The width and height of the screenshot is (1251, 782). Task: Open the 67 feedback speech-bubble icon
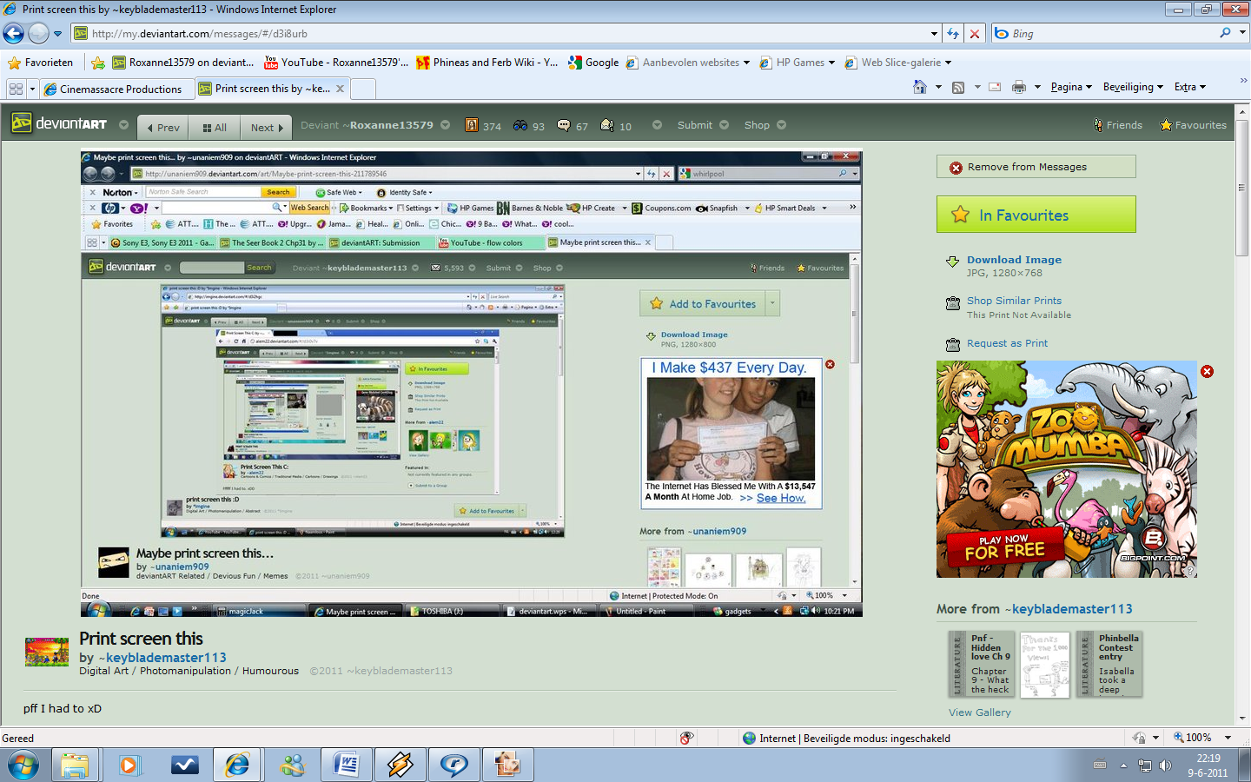(x=564, y=125)
